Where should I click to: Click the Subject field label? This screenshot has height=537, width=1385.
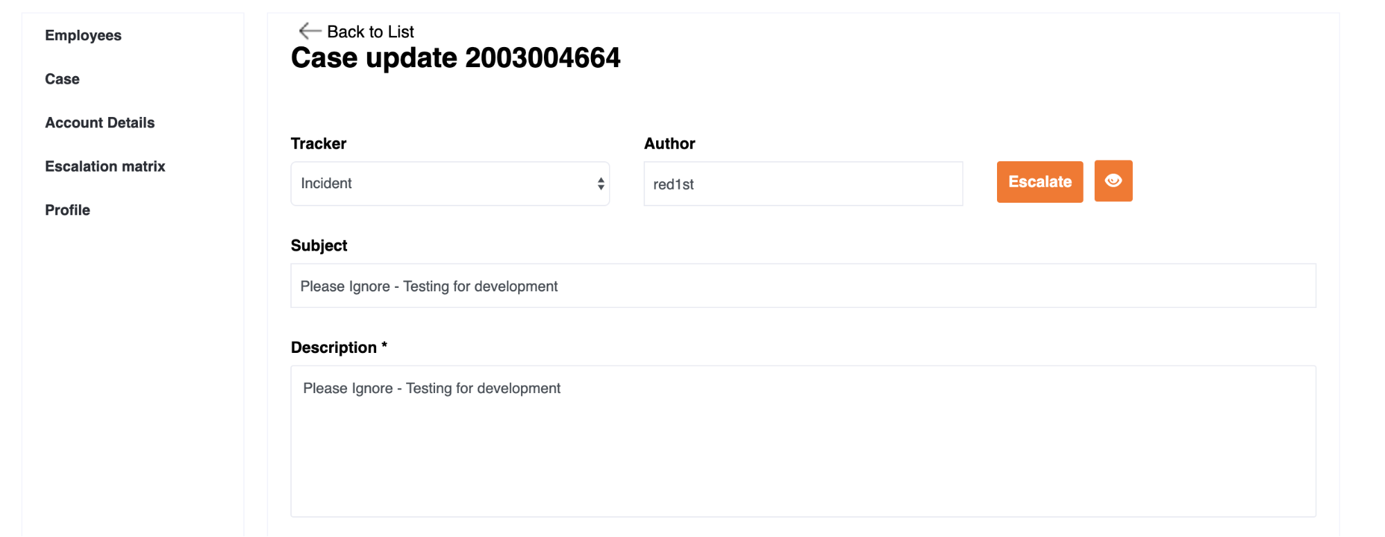click(x=319, y=246)
